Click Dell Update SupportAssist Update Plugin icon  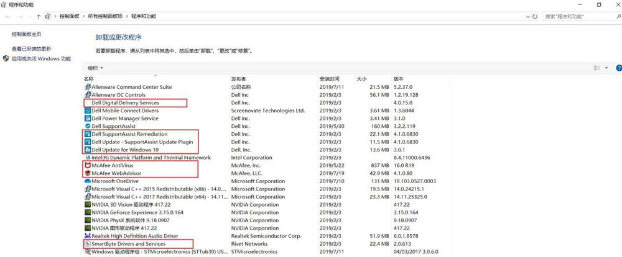click(88, 142)
